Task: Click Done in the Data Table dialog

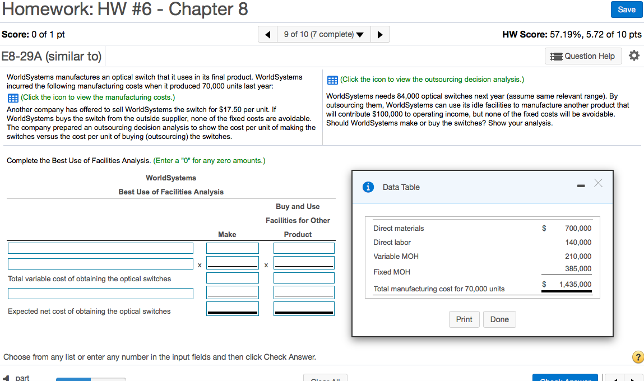Action: pyautogui.click(x=499, y=319)
